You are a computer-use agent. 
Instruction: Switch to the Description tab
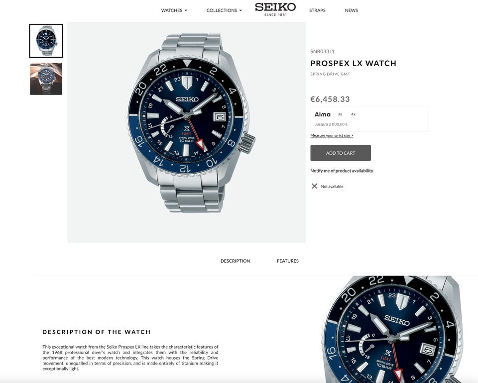point(235,261)
